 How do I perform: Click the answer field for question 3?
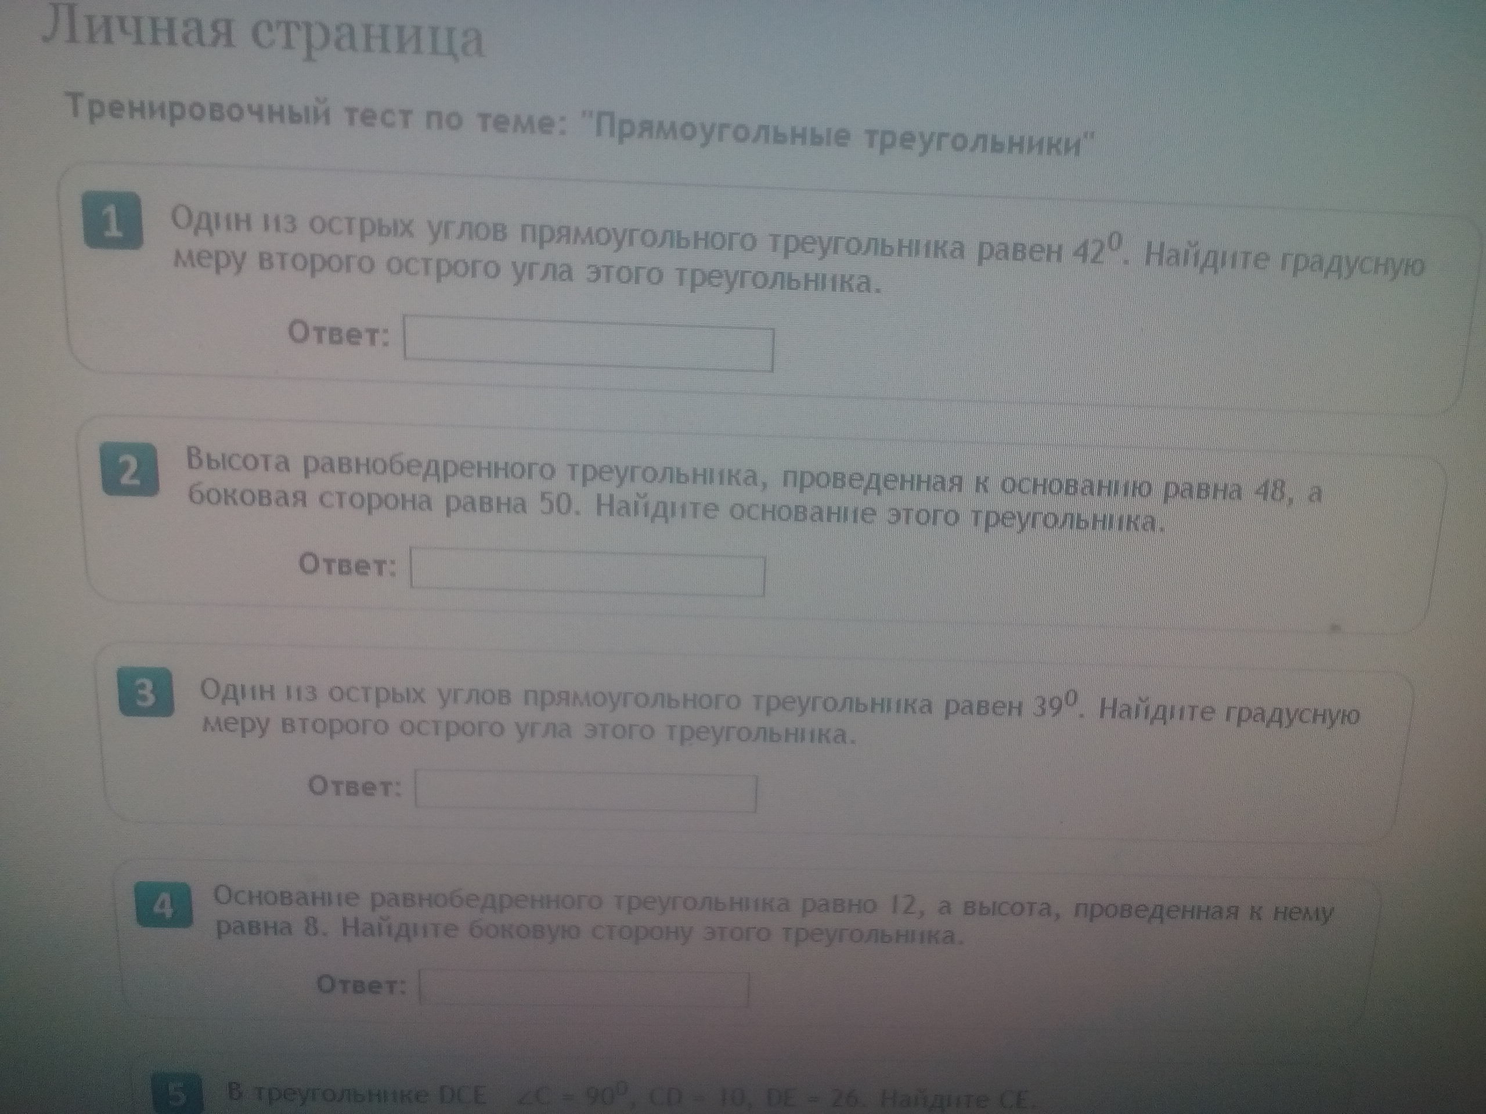pyautogui.click(x=586, y=791)
